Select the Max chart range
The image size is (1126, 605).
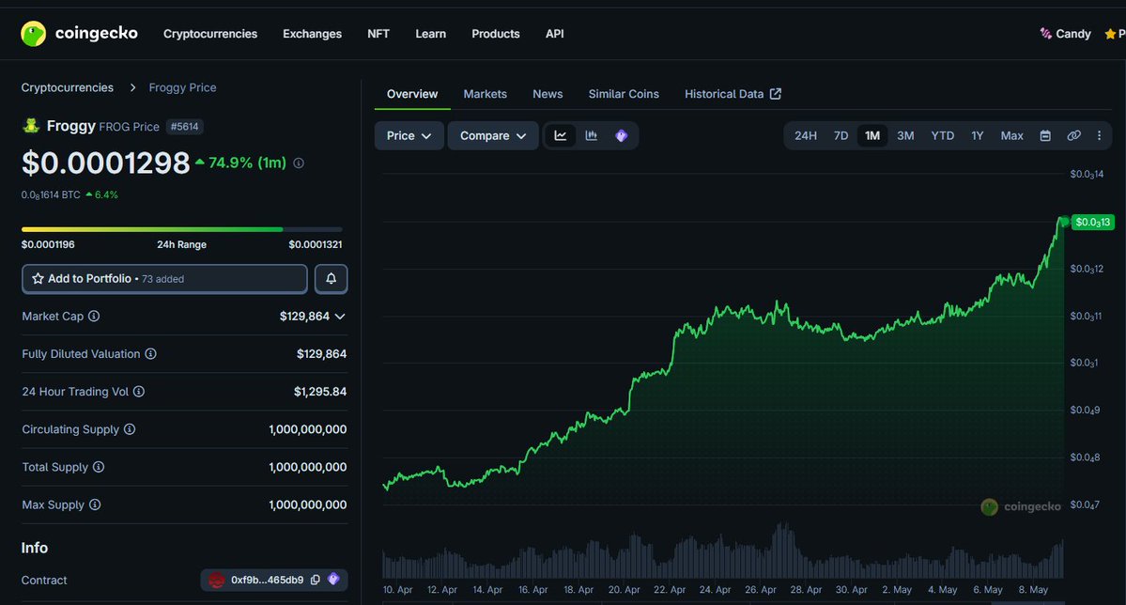point(1011,136)
